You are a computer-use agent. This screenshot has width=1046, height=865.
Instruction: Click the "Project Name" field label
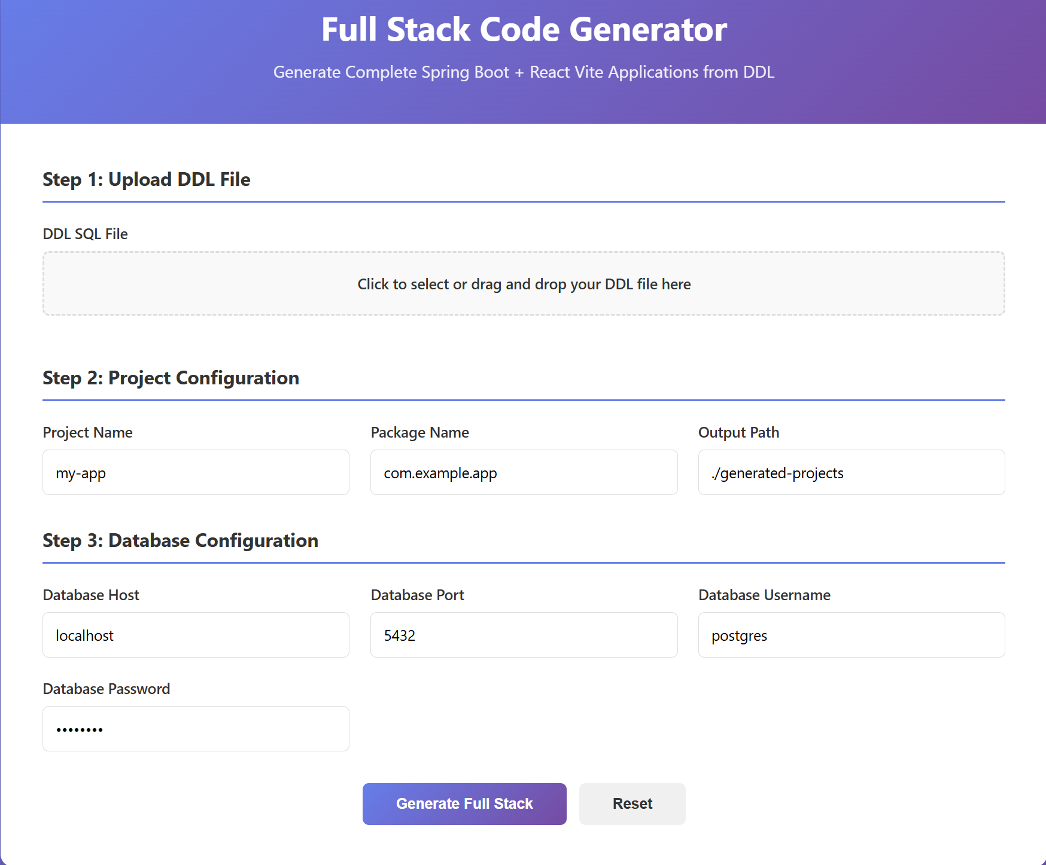(x=87, y=432)
